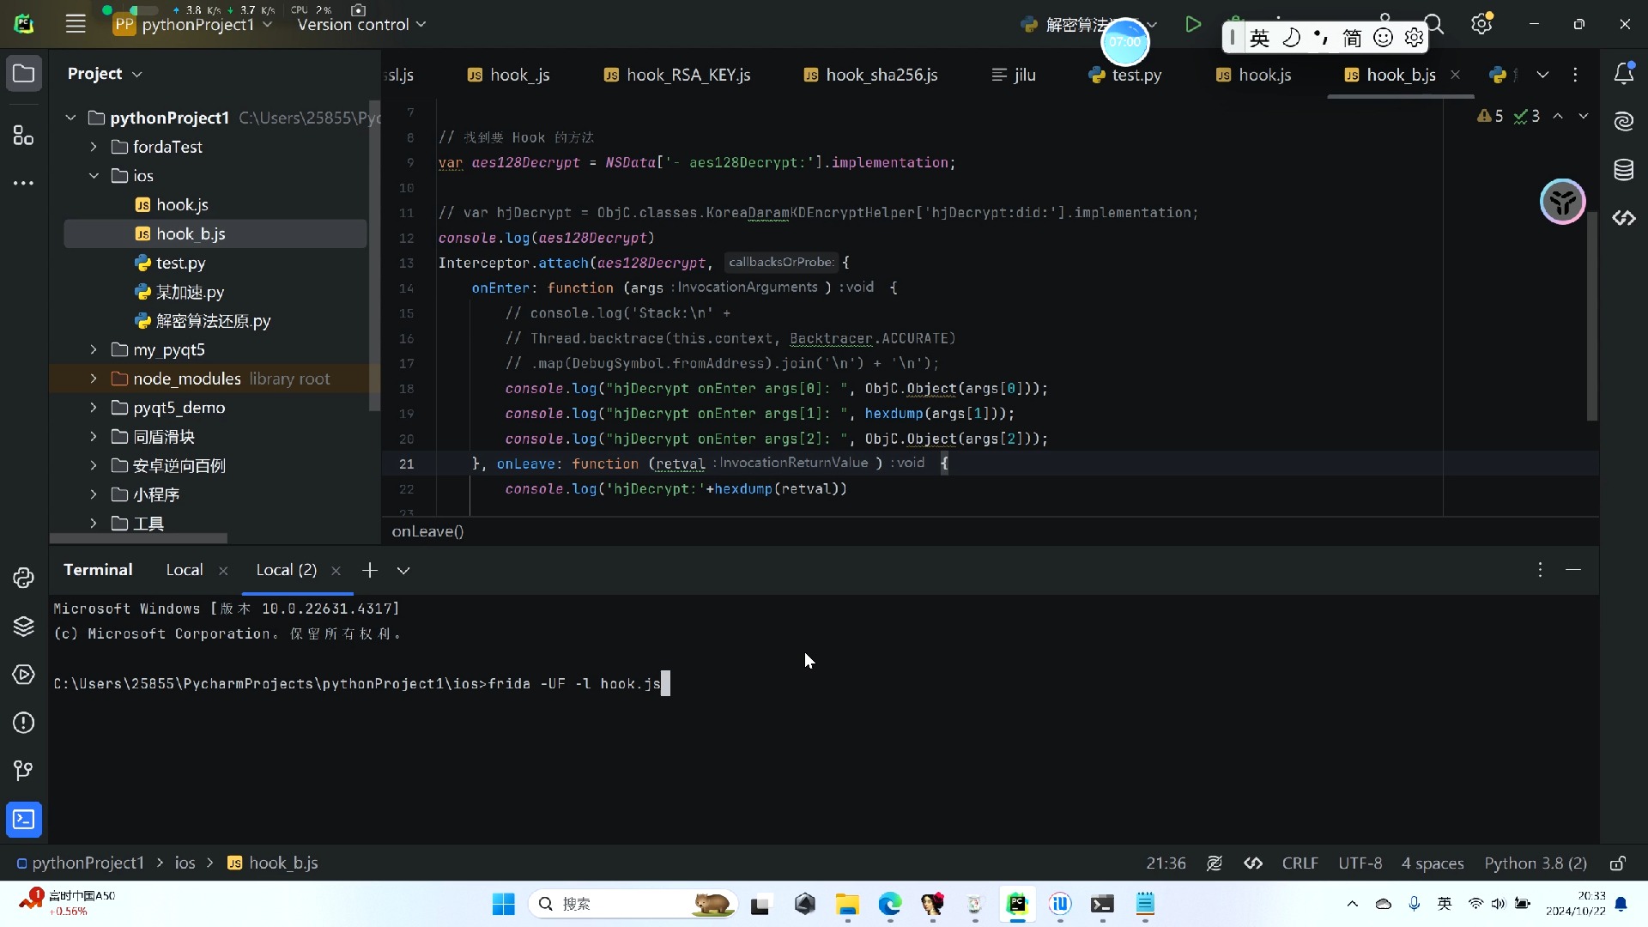Click the CRLF line separator widget
Screen dimensions: 1648x927
tap(1300, 863)
